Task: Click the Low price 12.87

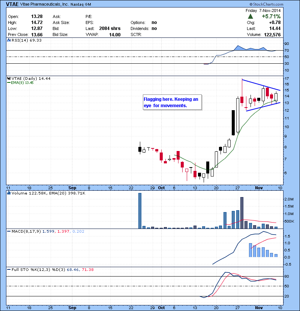Action: coord(37,28)
